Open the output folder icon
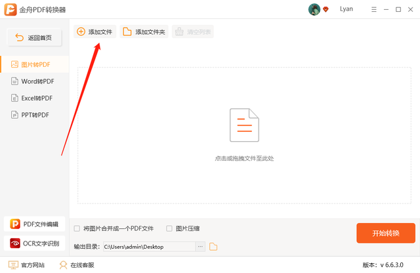Image resolution: width=420 pixels, height=273 pixels. pyautogui.click(x=213, y=247)
